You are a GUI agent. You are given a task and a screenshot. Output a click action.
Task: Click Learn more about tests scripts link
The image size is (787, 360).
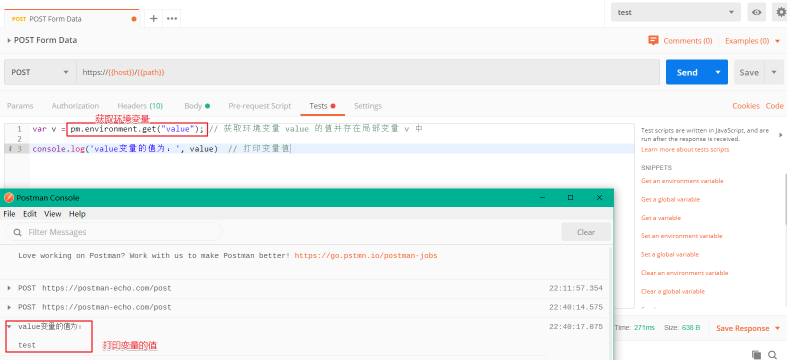click(x=685, y=149)
